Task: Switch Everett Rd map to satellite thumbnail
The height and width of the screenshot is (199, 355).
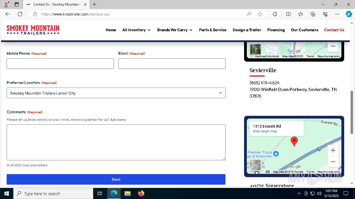Action: pos(255,165)
